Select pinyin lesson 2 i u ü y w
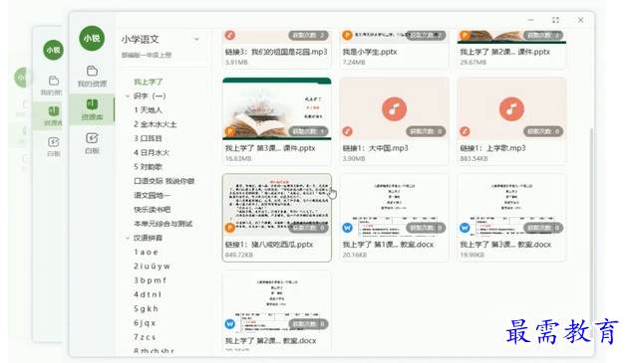The image size is (627, 363). (152, 267)
